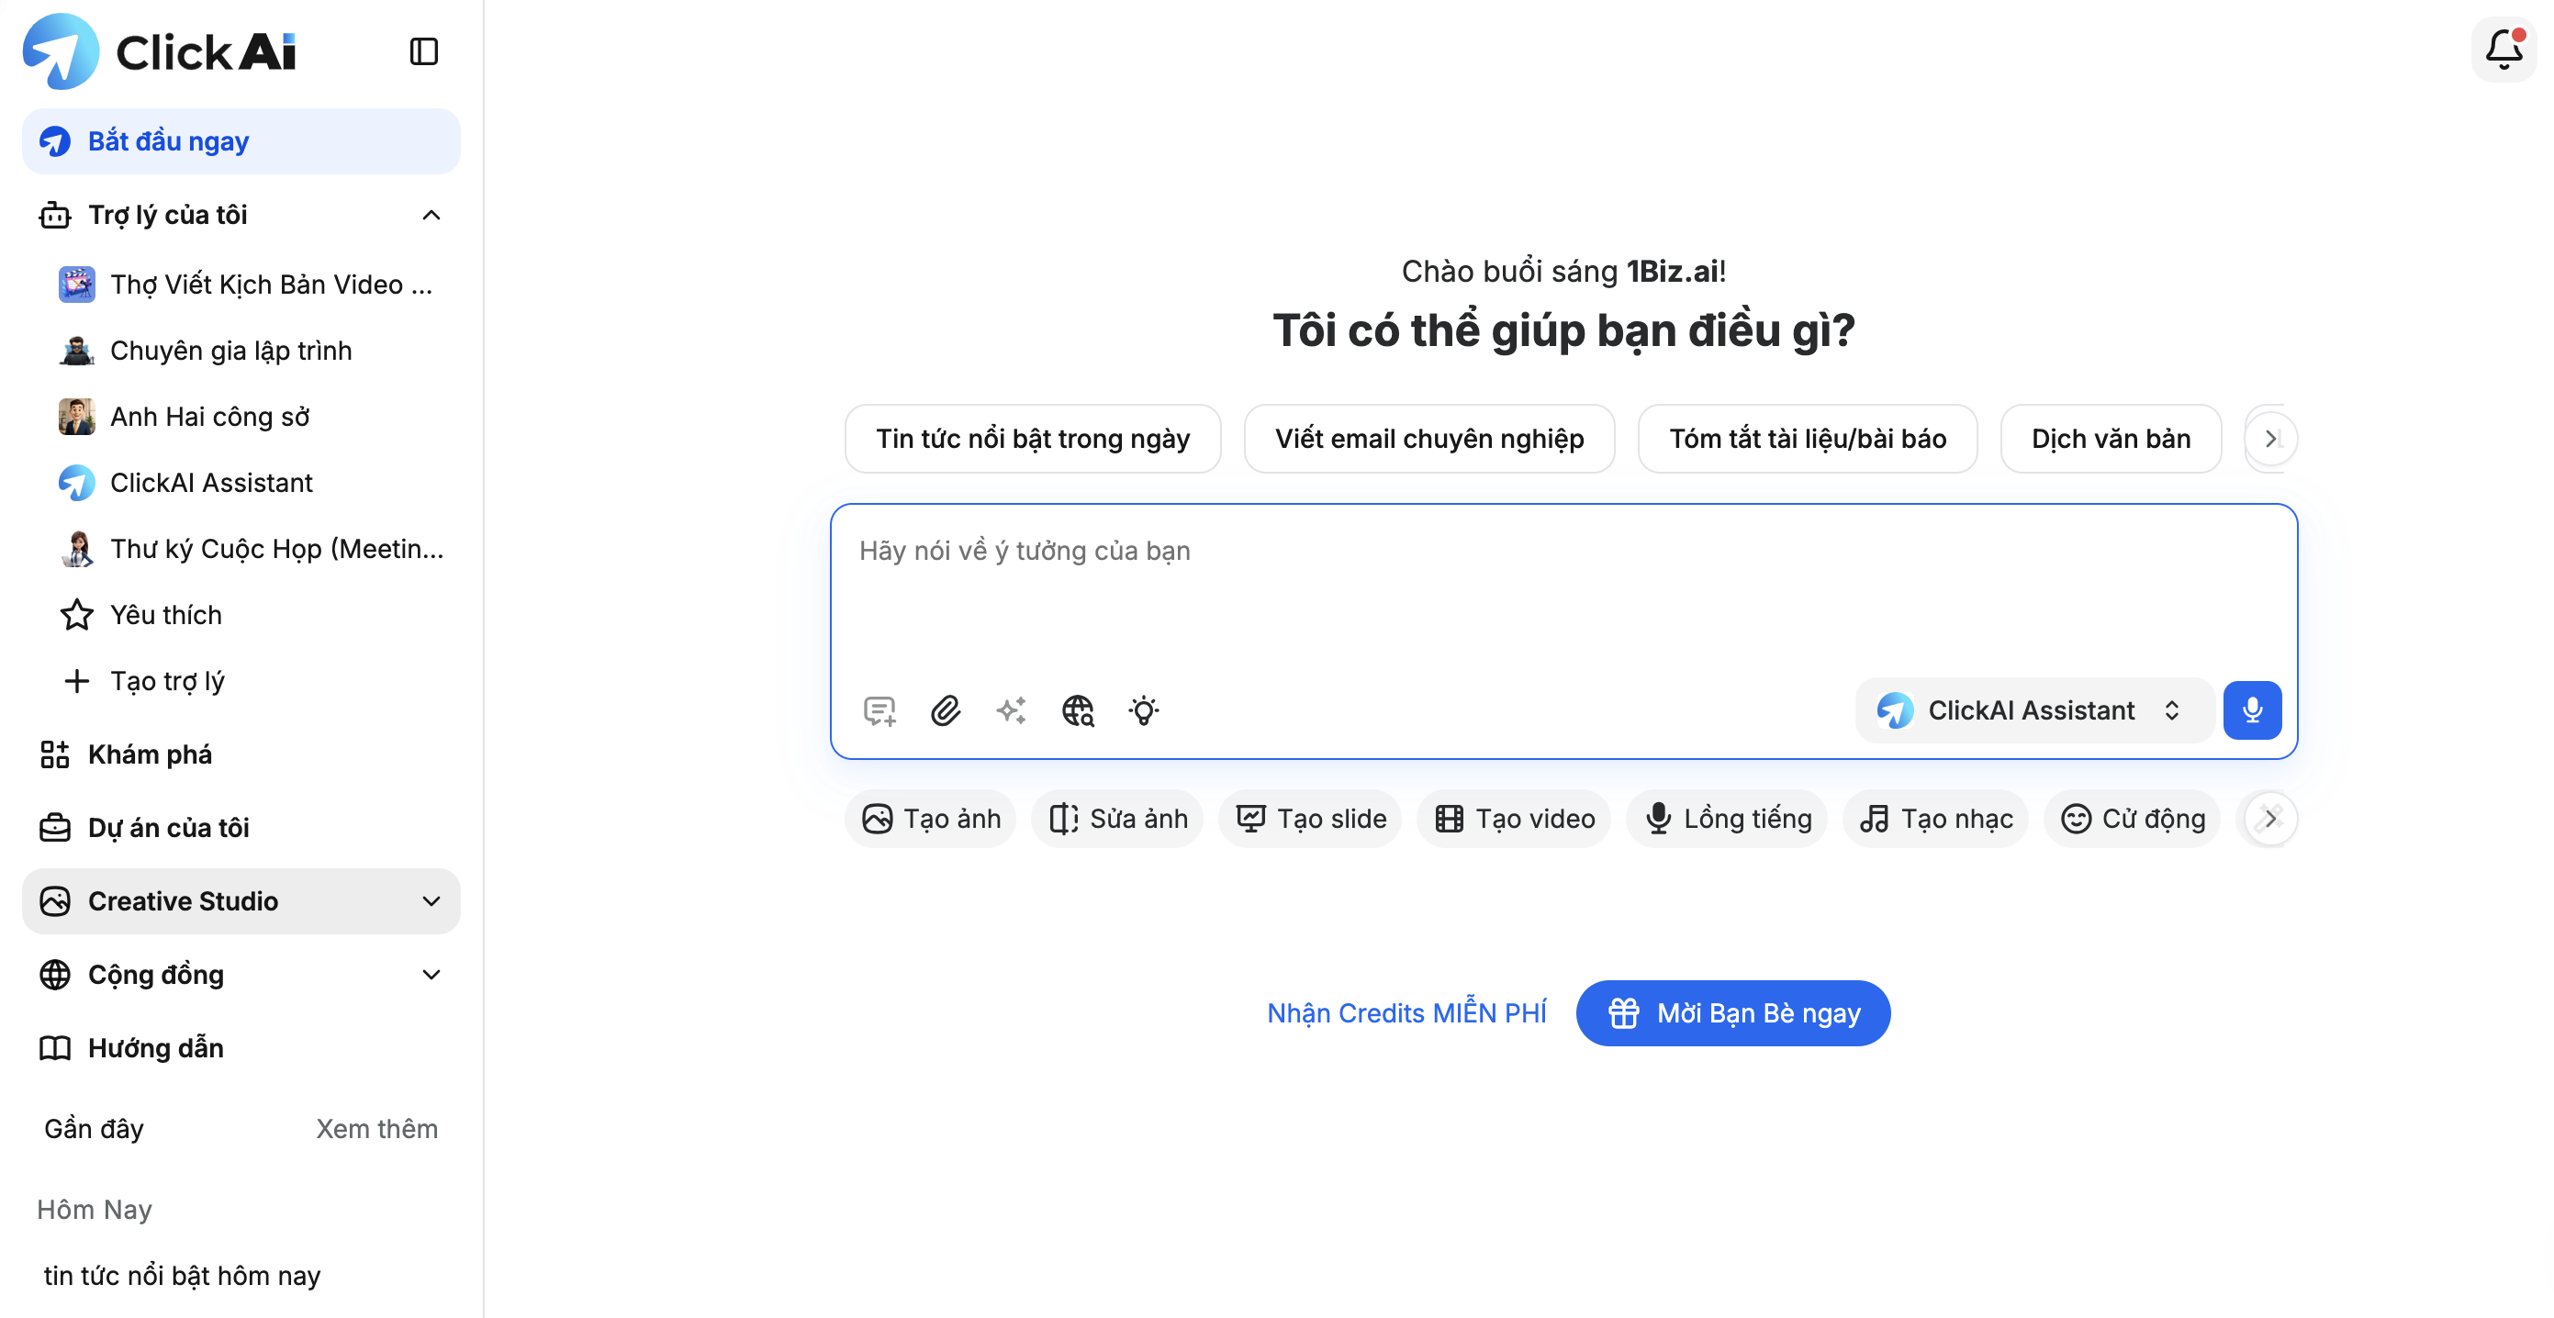This screenshot has width=2554, height=1318.
Task: Toggle the lightbulb thinking icon
Action: pyautogui.click(x=1143, y=710)
